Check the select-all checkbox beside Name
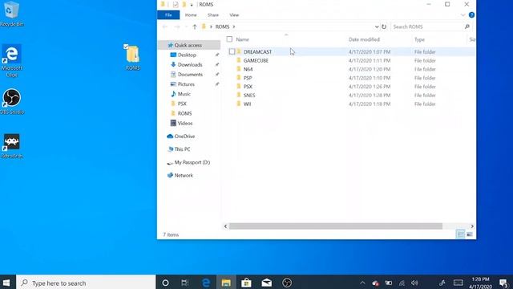 coord(229,39)
